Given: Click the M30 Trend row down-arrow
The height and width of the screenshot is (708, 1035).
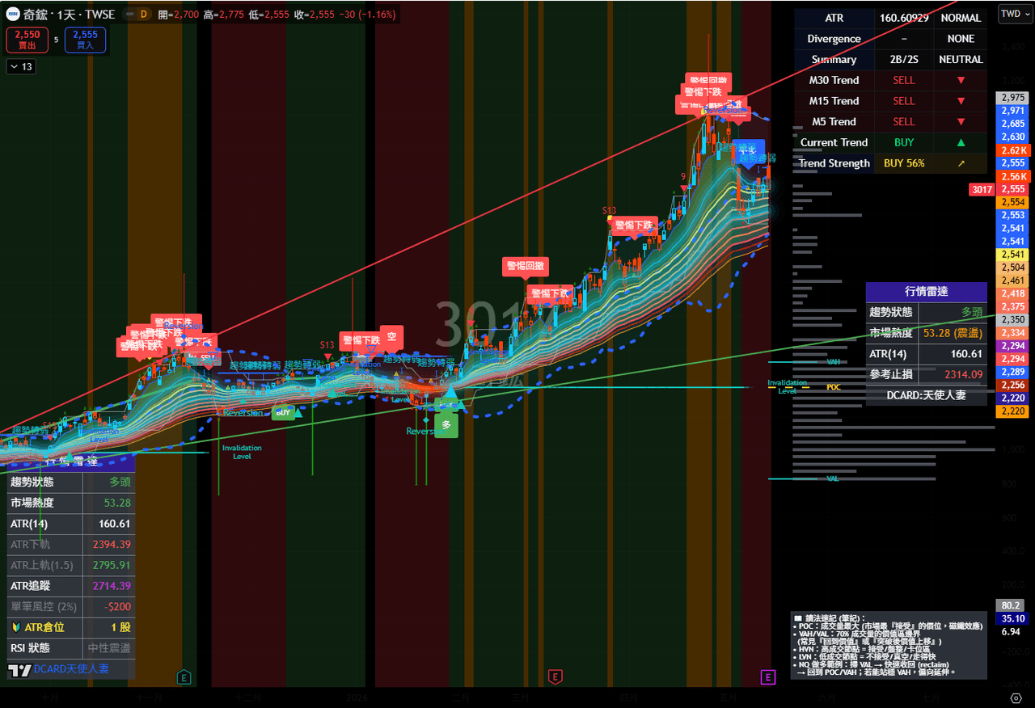Looking at the screenshot, I should (x=961, y=80).
